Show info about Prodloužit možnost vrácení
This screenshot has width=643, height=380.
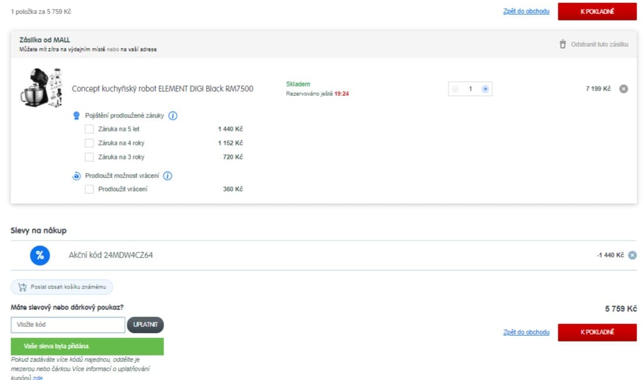pyautogui.click(x=167, y=176)
